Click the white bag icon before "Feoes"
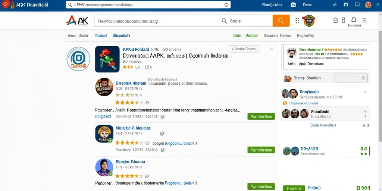This screenshot has width=382, height=191. point(293,4)
